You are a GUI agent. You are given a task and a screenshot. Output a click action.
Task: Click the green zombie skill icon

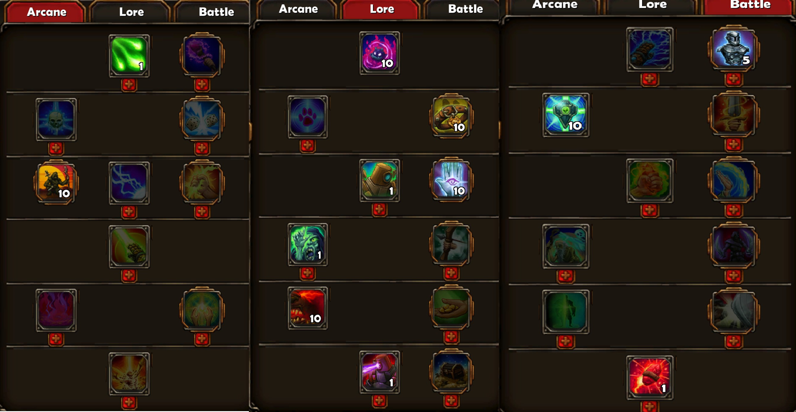307,244
